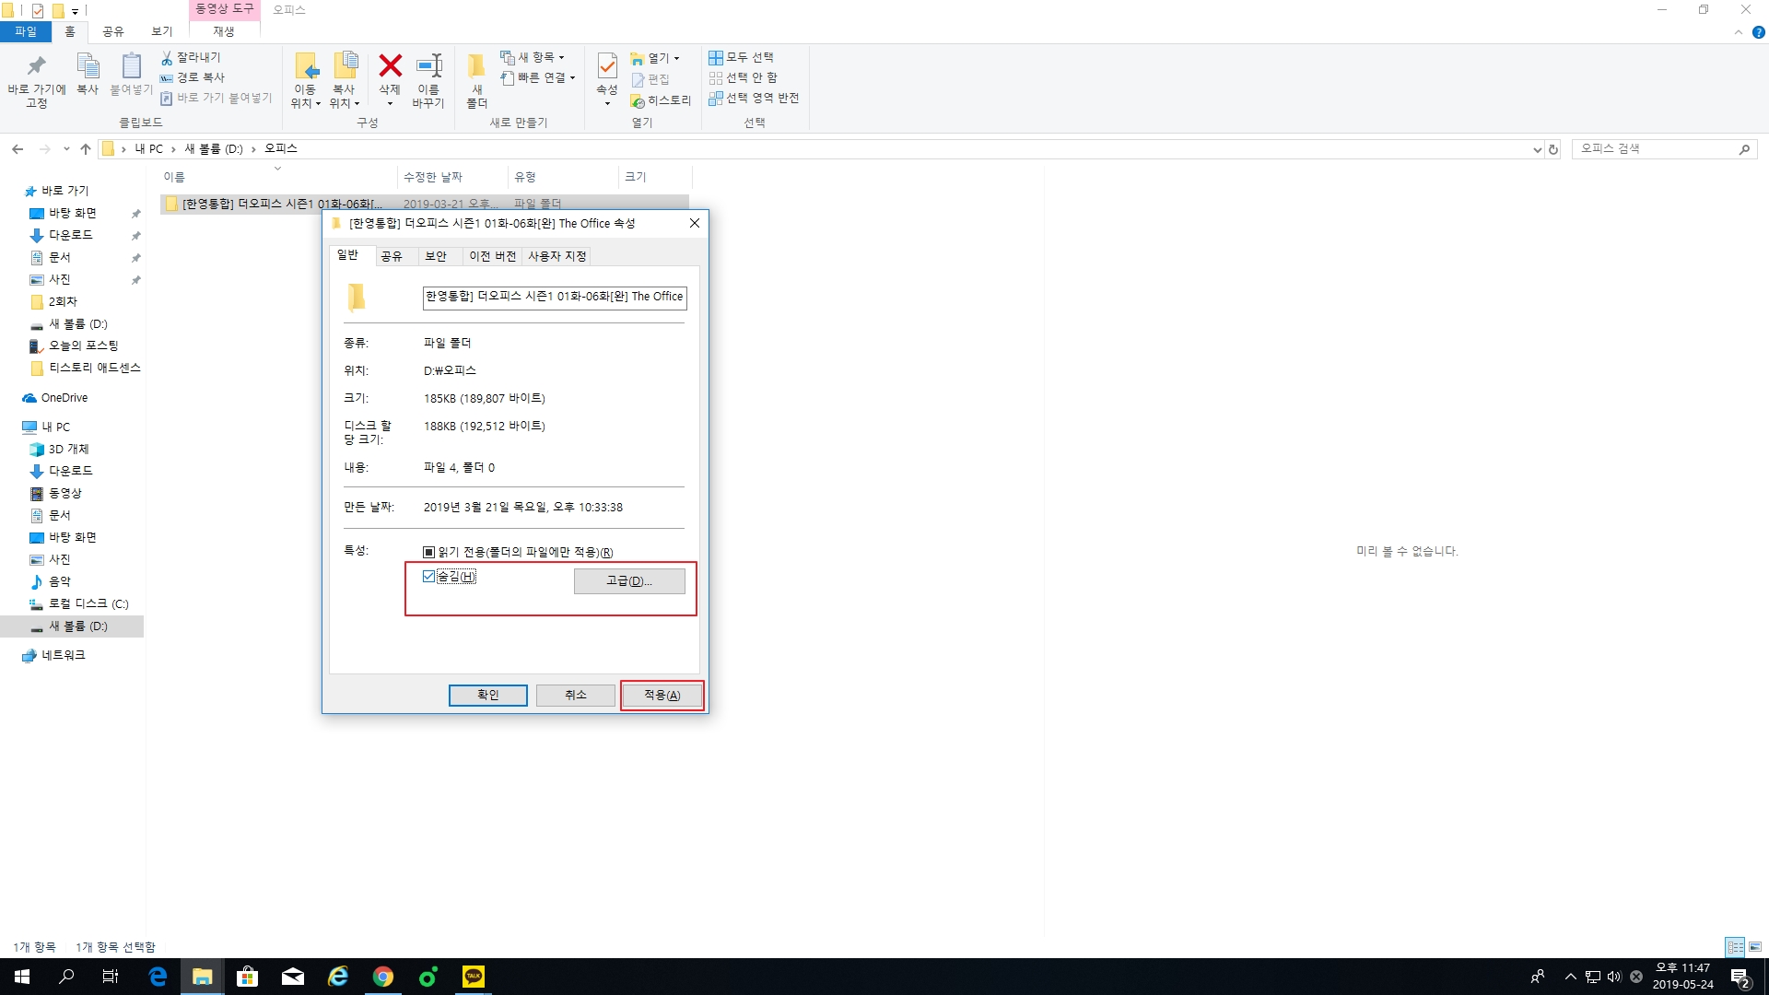Image resolution: width=1769 pixels, height=995 pixels.
Task: Click the Advanced (고급) button
Action: click(628, 581)
